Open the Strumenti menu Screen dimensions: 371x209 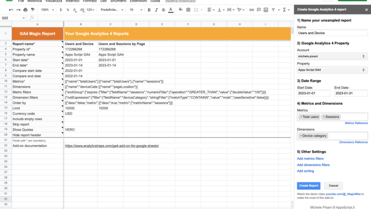(119, 1)
